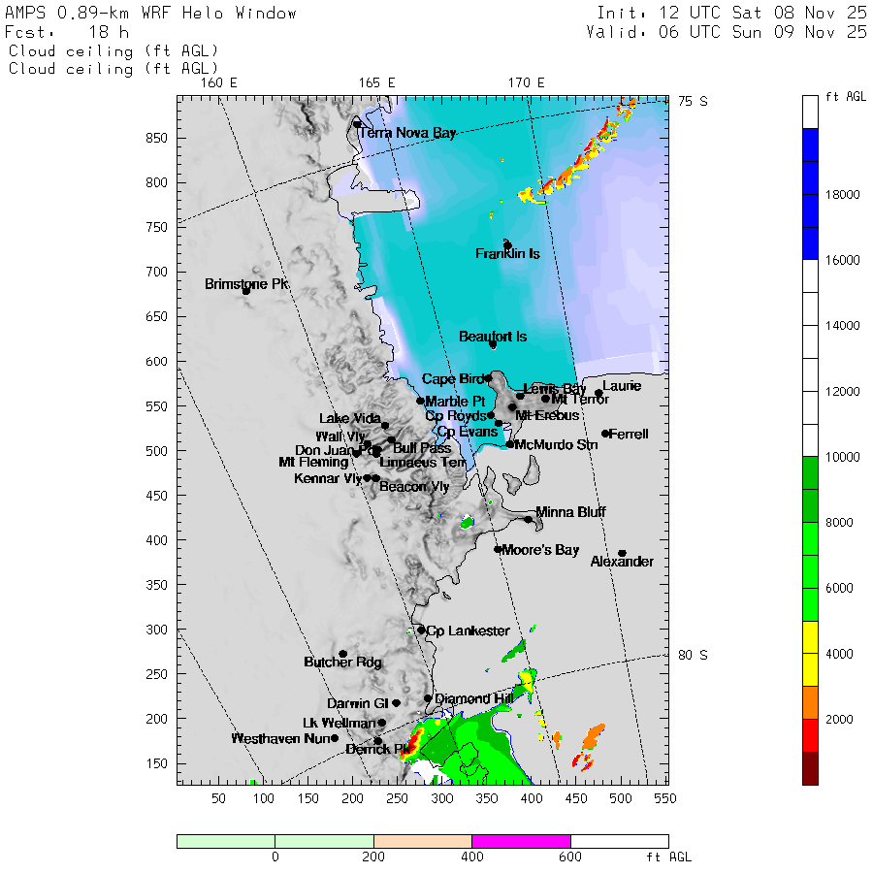
Task: Select the 'Fcst: 18 h' forecast text
Action: [67, 32]
